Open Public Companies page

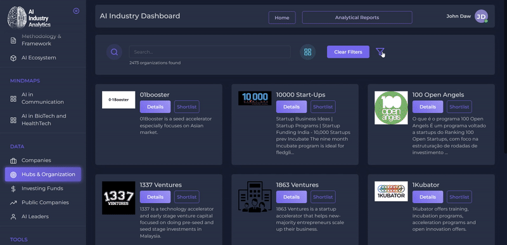(x=45, y=202)
